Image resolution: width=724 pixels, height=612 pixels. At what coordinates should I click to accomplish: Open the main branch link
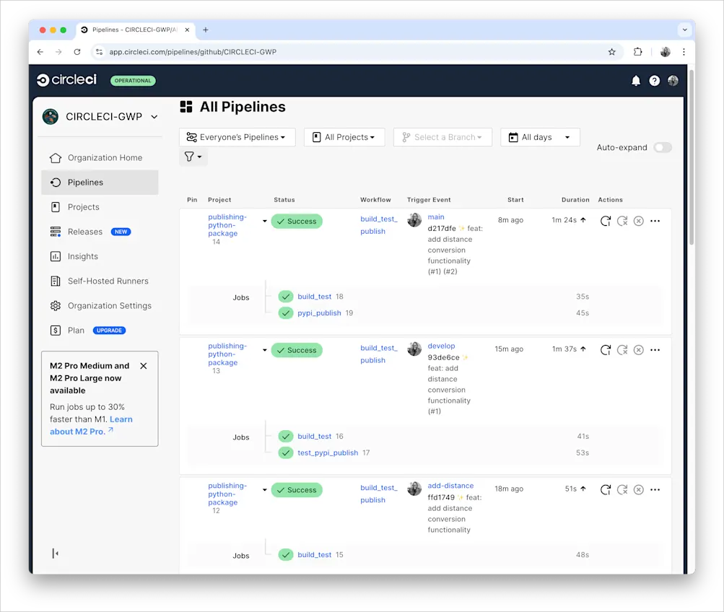[x=436, y=217]
